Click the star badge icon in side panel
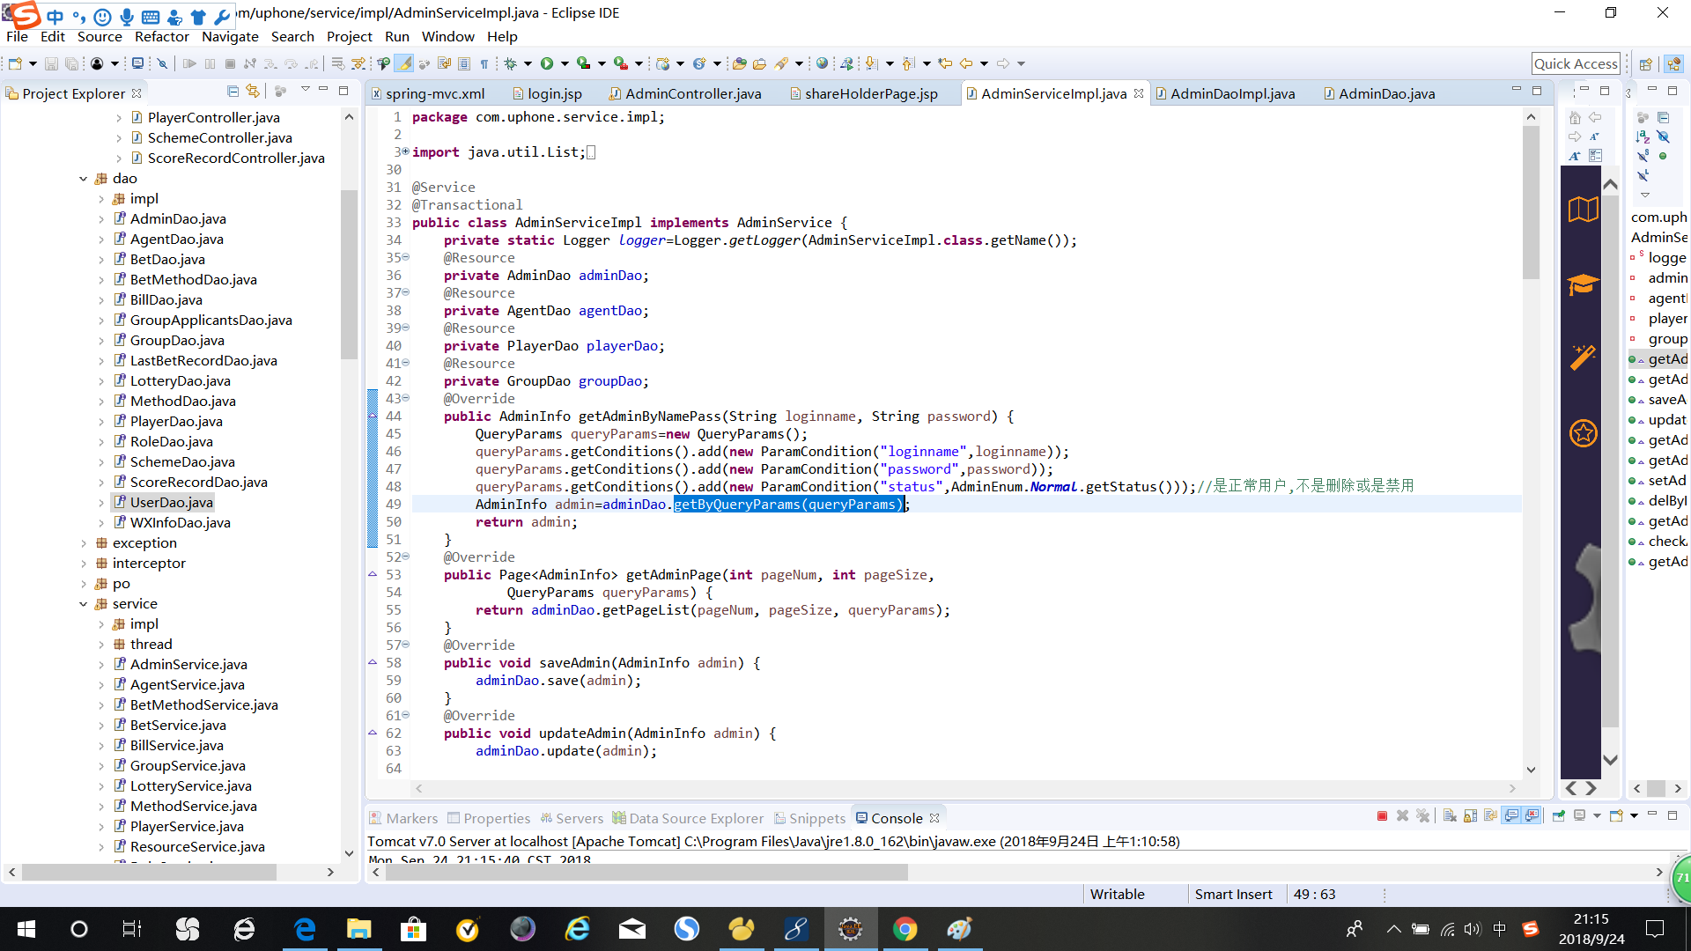 tap(1583, 433)
